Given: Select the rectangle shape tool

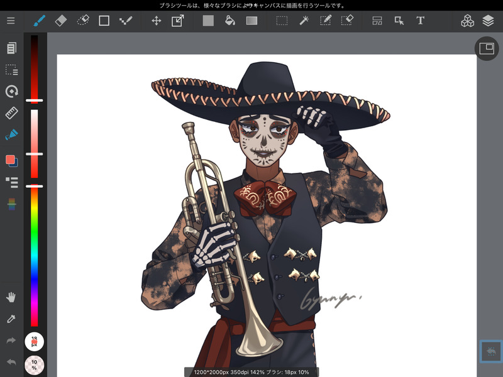Looking at the screenshot, I should click(104, 21).
